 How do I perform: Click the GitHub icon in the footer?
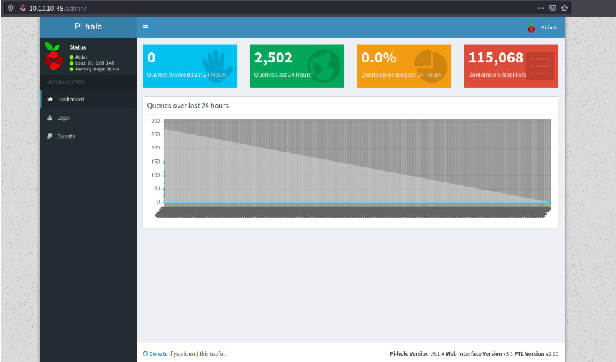click(145, 354)
